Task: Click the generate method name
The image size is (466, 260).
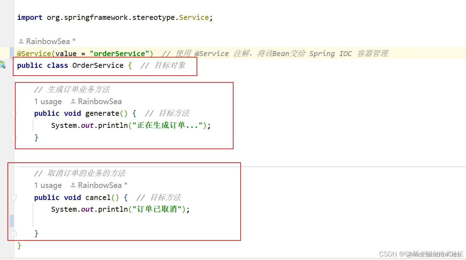Action: click(x=102, y=114)
